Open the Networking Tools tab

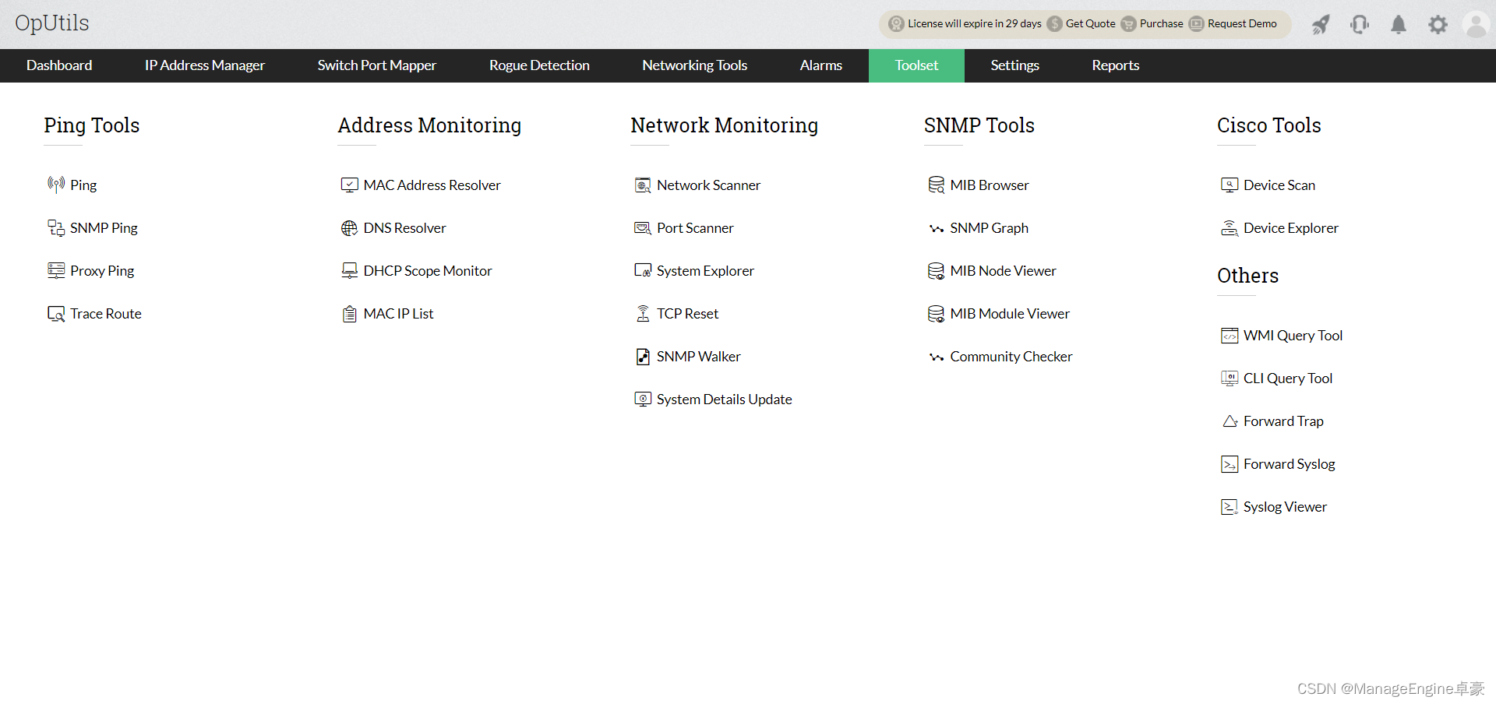point(695,65)
